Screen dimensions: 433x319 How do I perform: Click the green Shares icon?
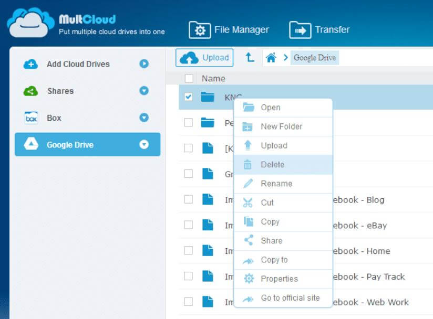[x=30, y=91]
